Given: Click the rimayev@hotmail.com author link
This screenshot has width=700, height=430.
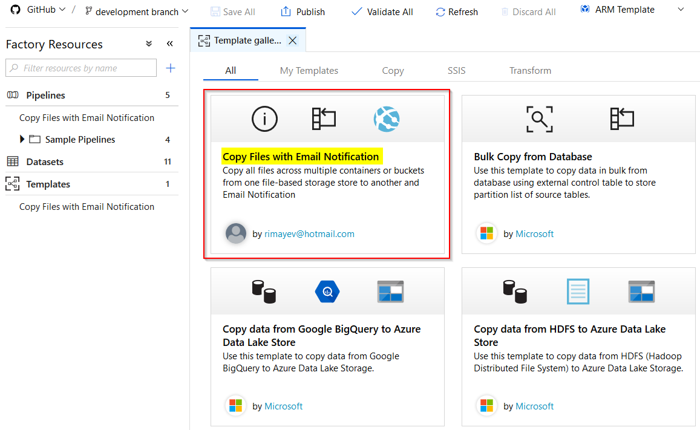Looking at the screenshot, I should tap(309, 233).
